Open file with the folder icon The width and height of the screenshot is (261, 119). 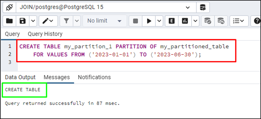(9, 21)
